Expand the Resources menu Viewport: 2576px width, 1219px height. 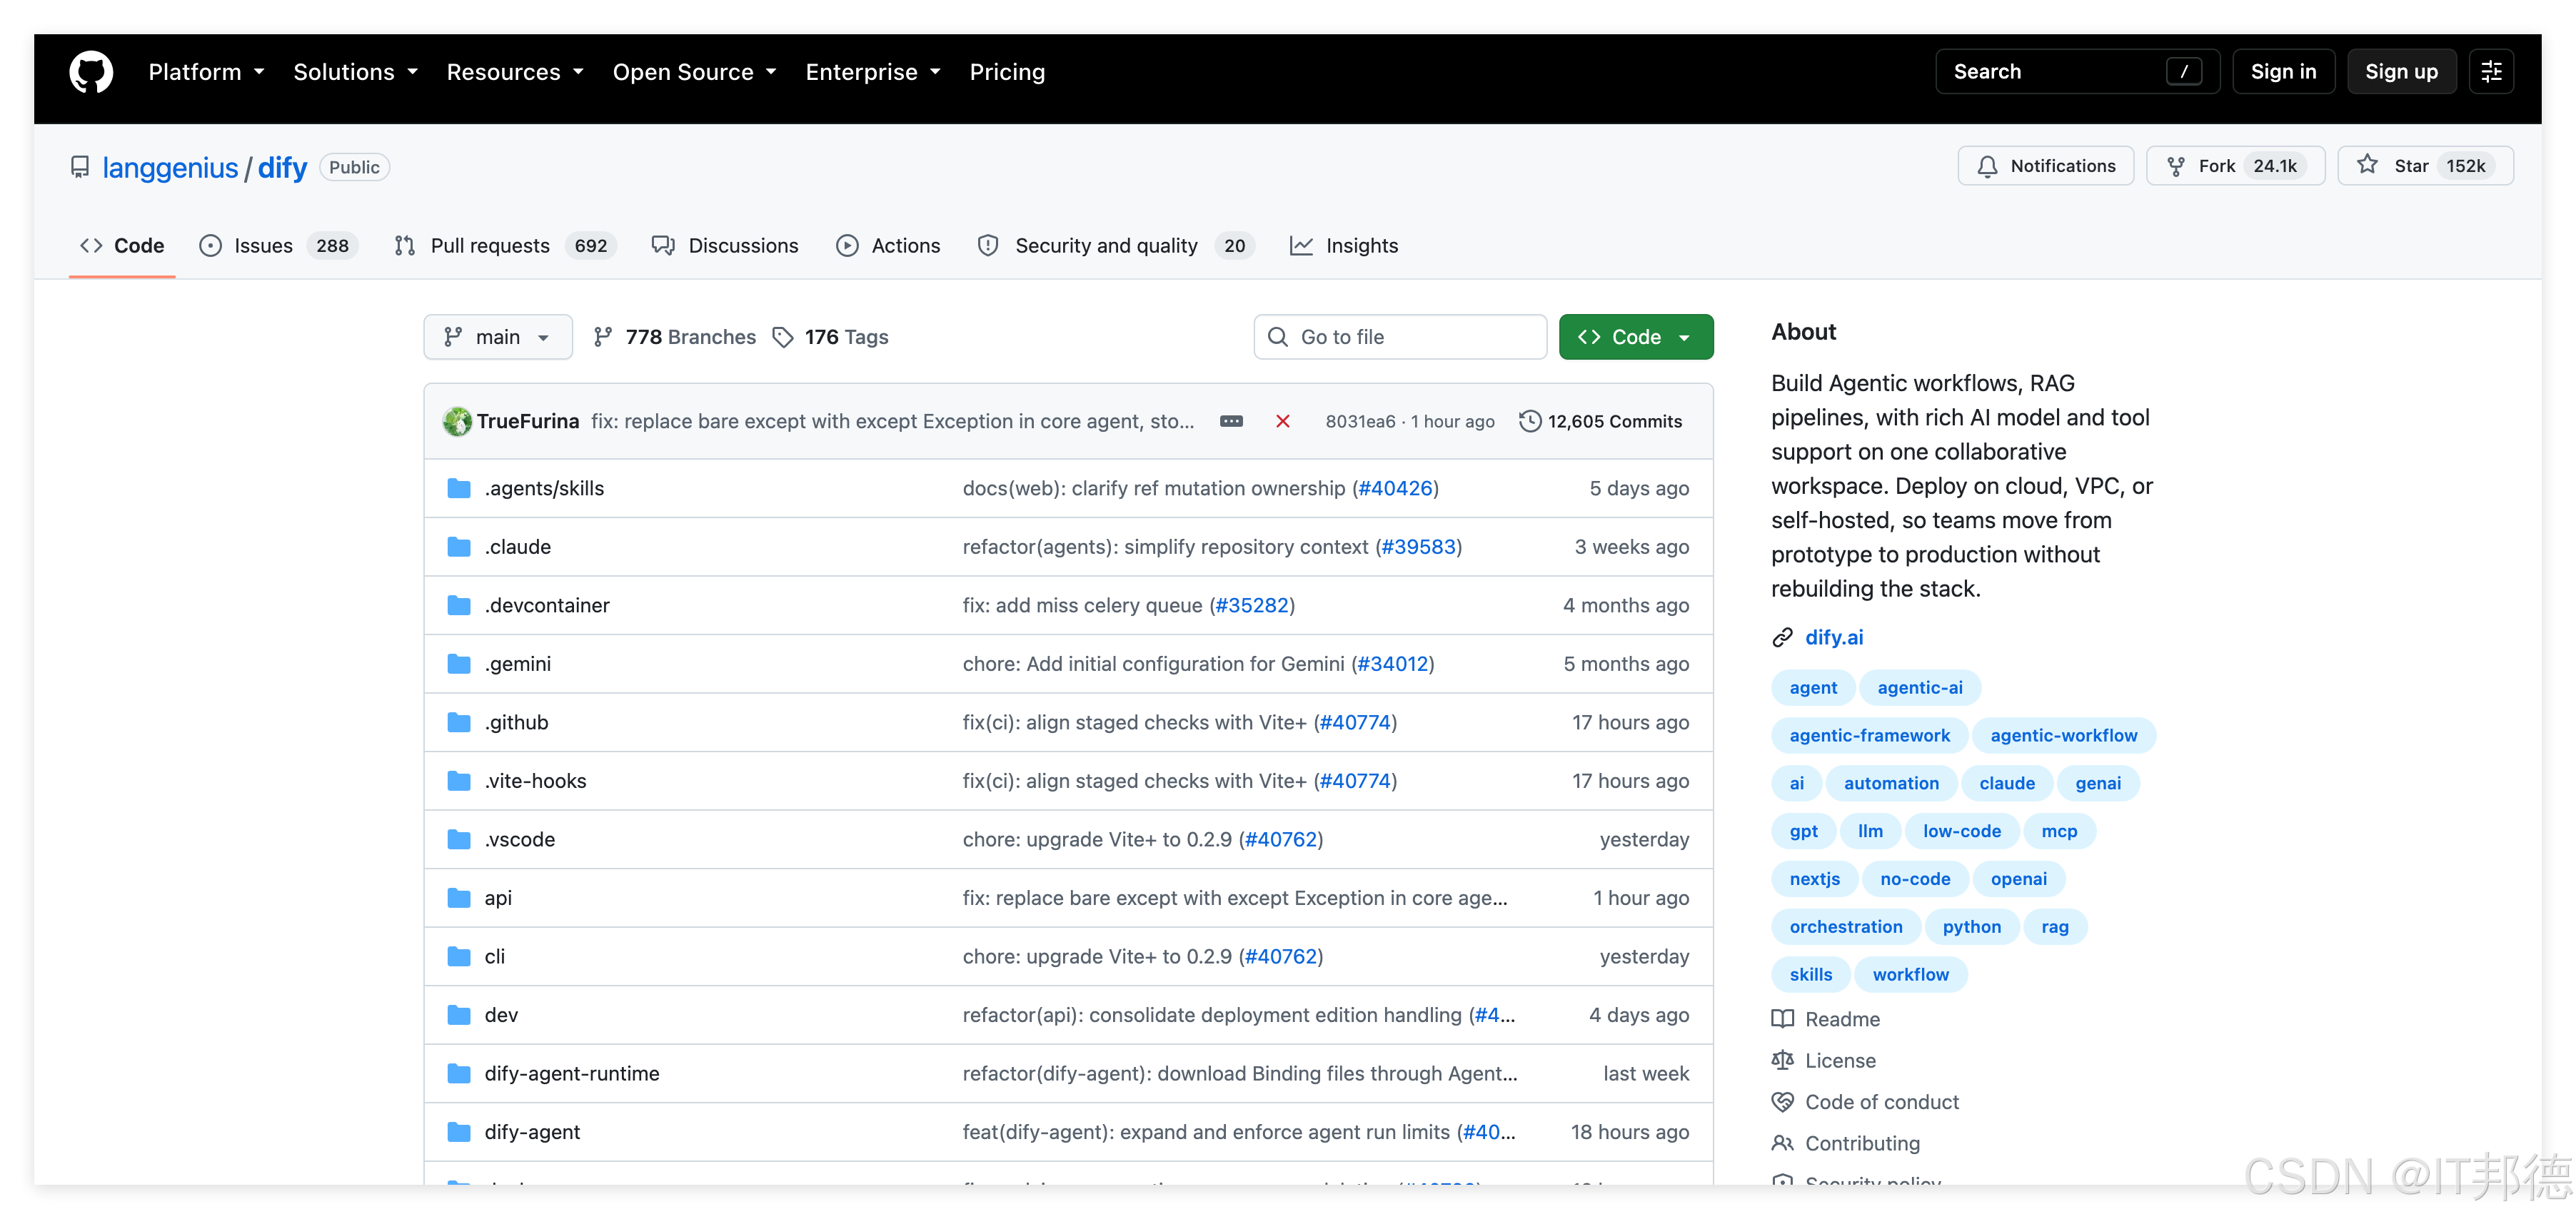515,72
